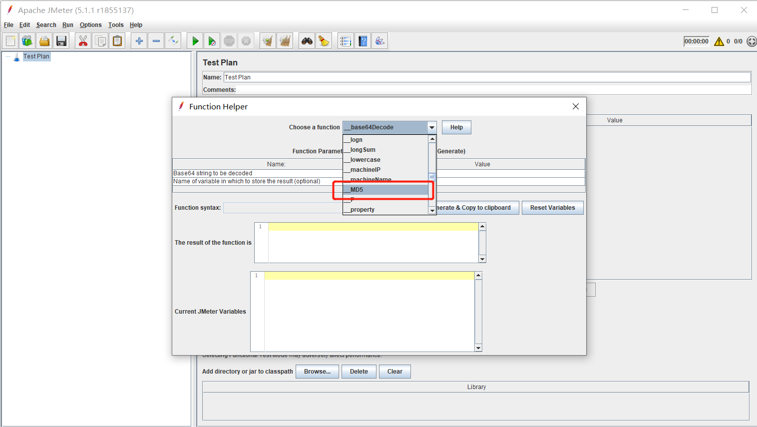The height and width of the screenshot is (427, 757).
Task: Start test with no pauses icon
Action: (x=212, y=41)
